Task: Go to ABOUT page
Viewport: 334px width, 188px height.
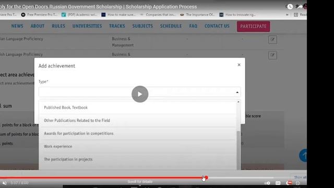Action: 38,26
